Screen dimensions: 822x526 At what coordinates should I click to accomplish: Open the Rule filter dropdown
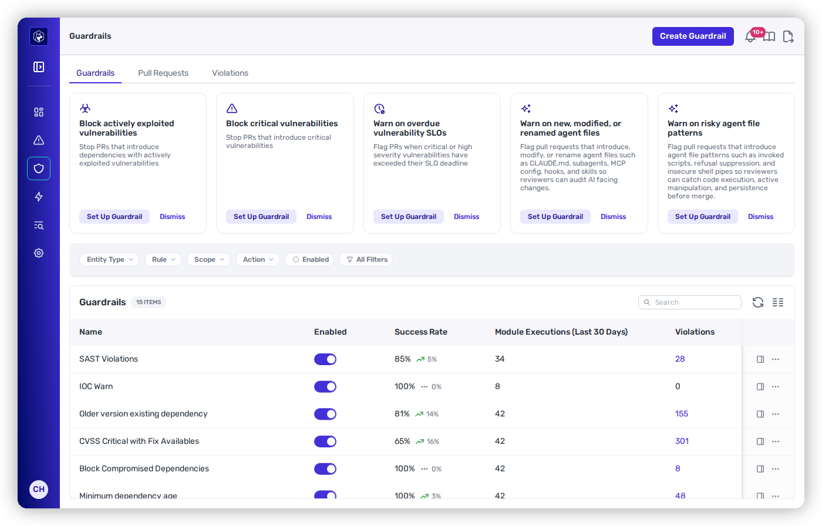click(163, 259)
